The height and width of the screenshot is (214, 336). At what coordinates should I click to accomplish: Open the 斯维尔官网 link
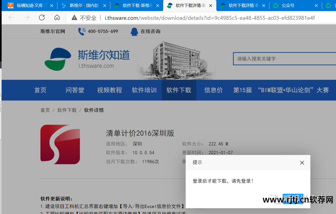click(53, 31)
